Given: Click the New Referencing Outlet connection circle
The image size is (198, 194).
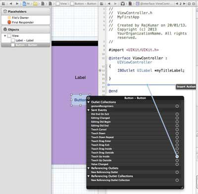Looking at the screenshot, I should pyautogui.click(x=177, y=172).
